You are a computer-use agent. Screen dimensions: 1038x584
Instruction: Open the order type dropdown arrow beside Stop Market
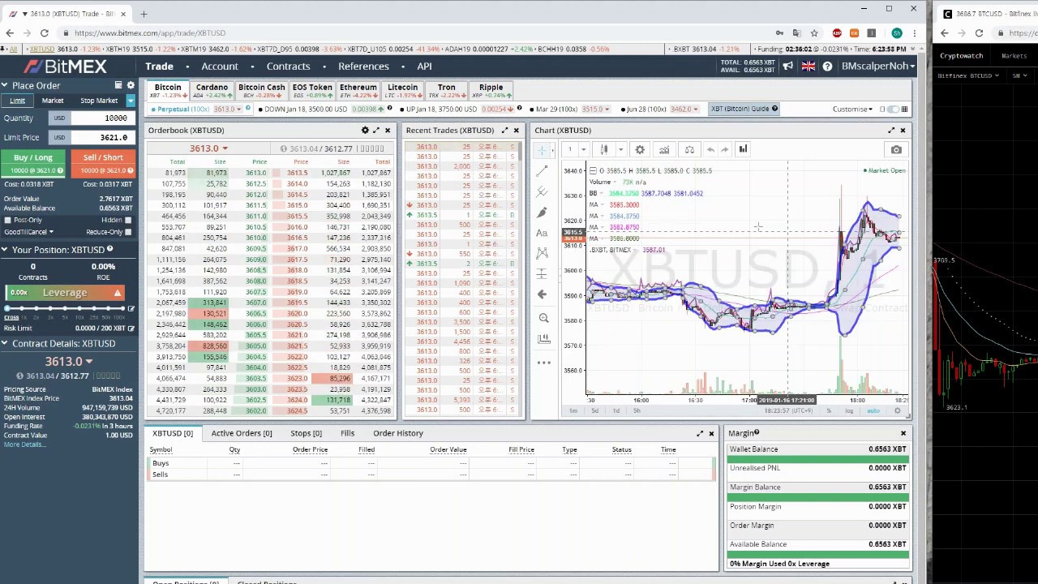click(130, 101)
